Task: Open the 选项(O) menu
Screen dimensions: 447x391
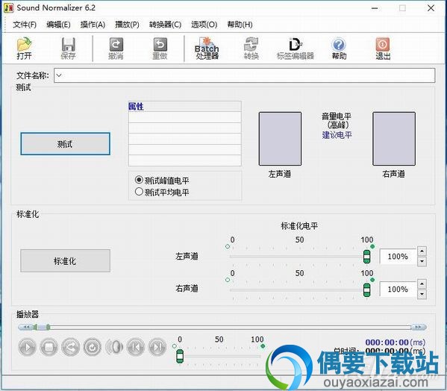Action: click(x=204, y=25)
